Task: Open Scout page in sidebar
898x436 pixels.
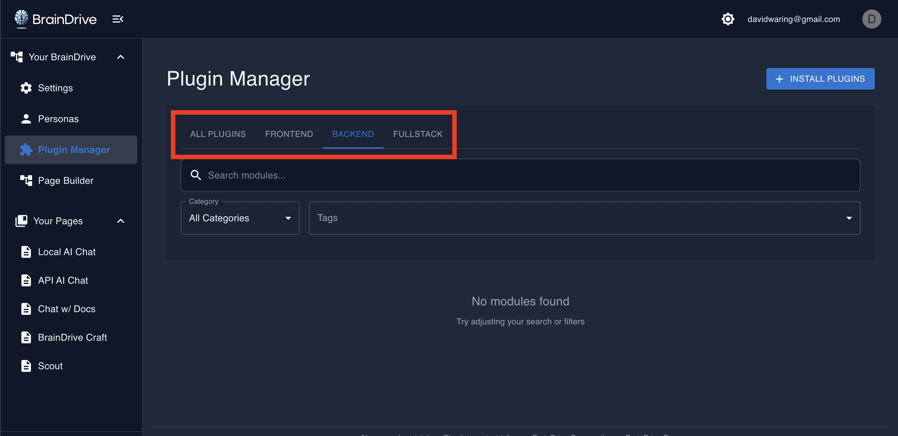Action: tap(50, 366)
